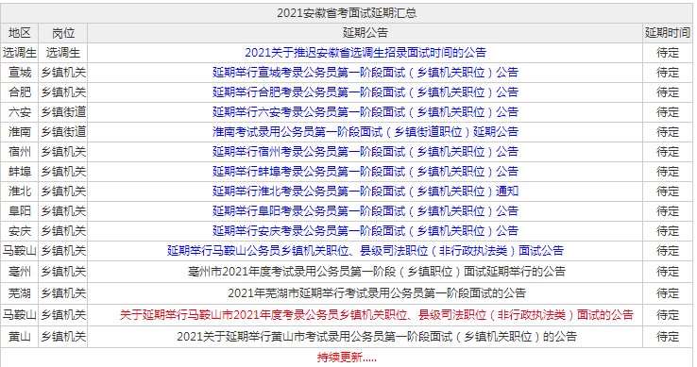Open the blue 马鞍山公务员 面试公告 link
Viewport: 697px width, 367px height.
click(365, 251)
